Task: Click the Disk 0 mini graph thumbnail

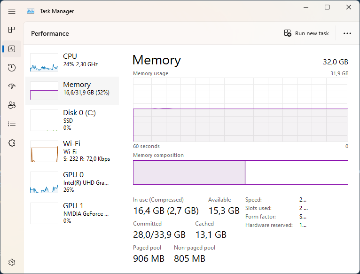Action: pyautogui.click(x=44, y=120)
